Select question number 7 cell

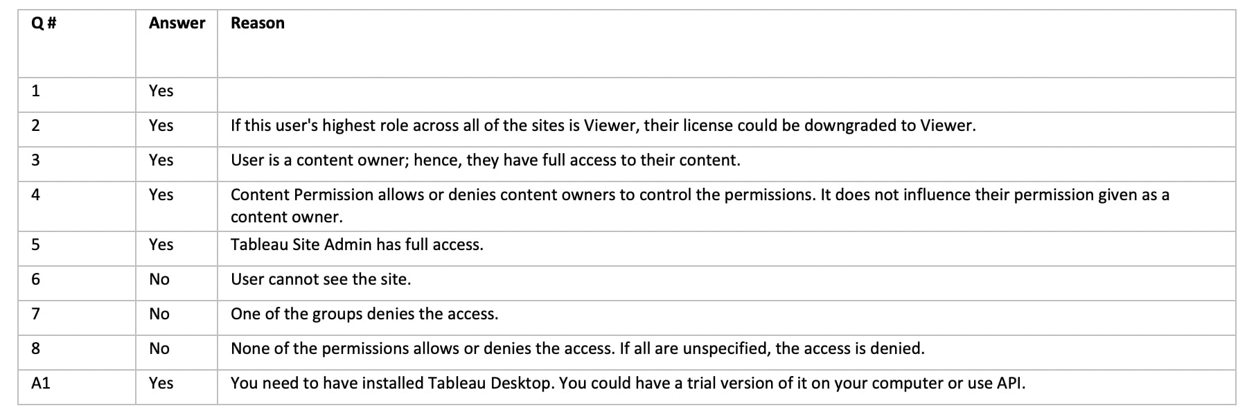77,318
